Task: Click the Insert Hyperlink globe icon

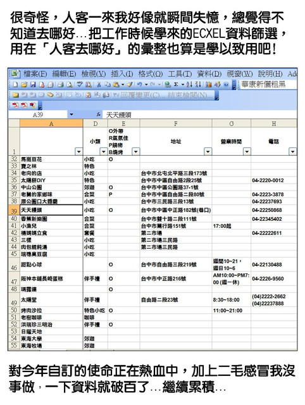Action: pyautogui.click(x=168, y=84)
